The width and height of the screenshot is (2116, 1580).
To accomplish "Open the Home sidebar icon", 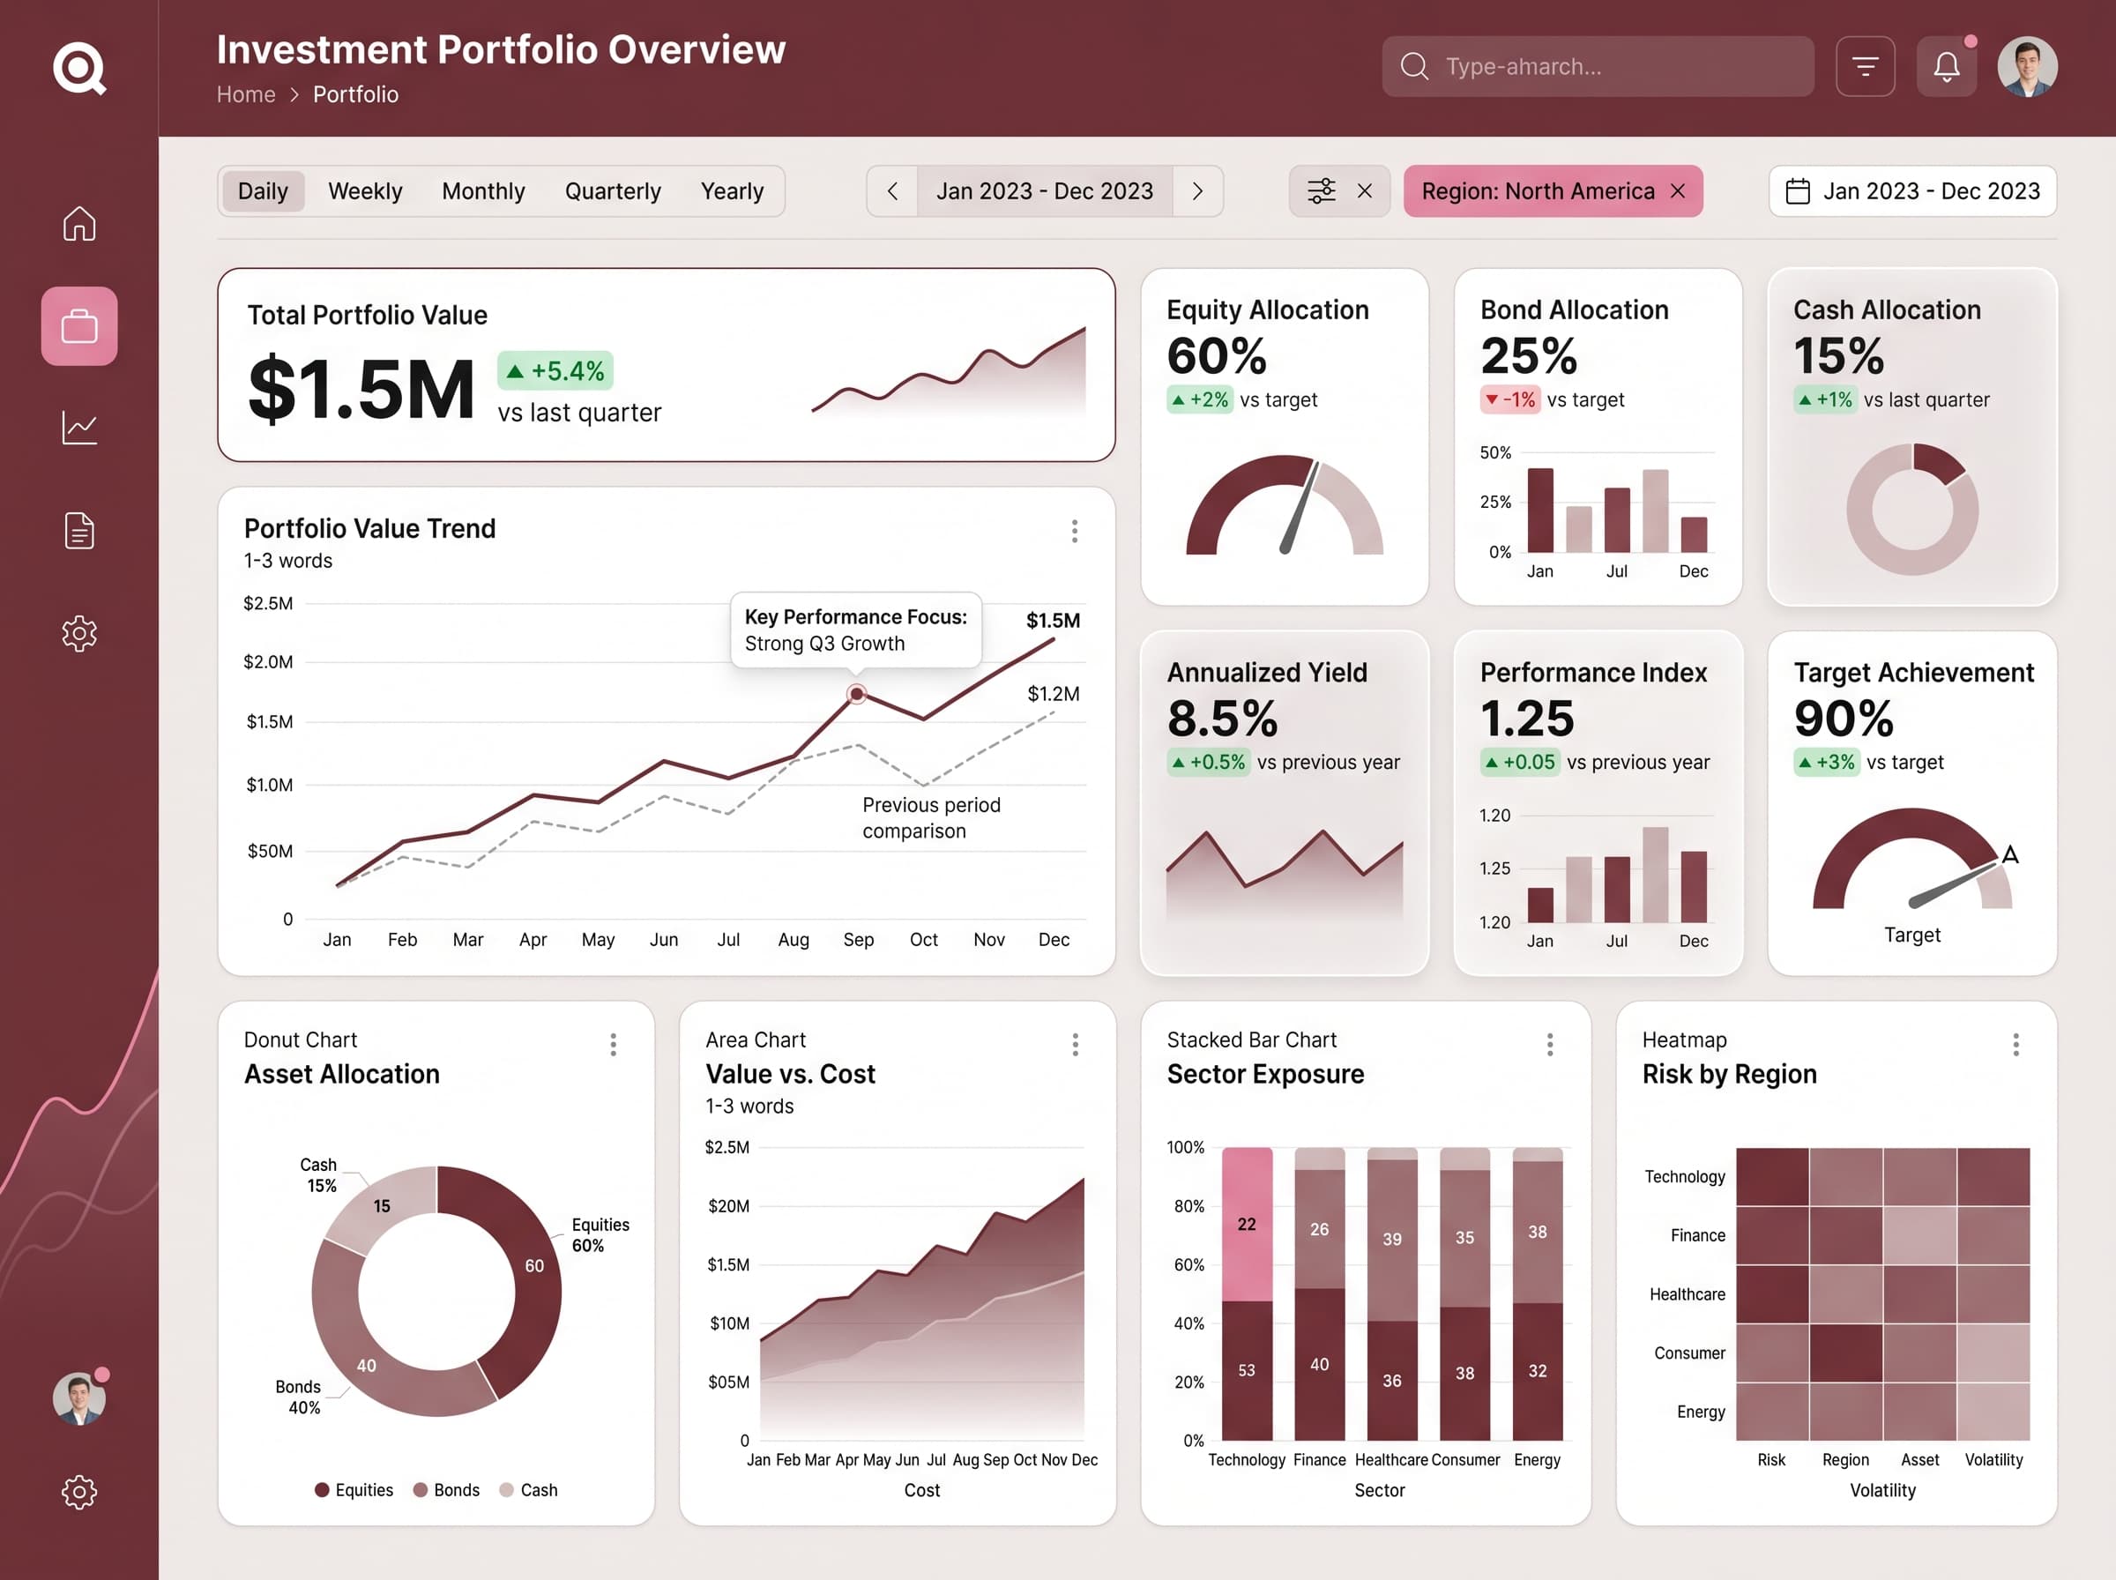I will [79, 224].
